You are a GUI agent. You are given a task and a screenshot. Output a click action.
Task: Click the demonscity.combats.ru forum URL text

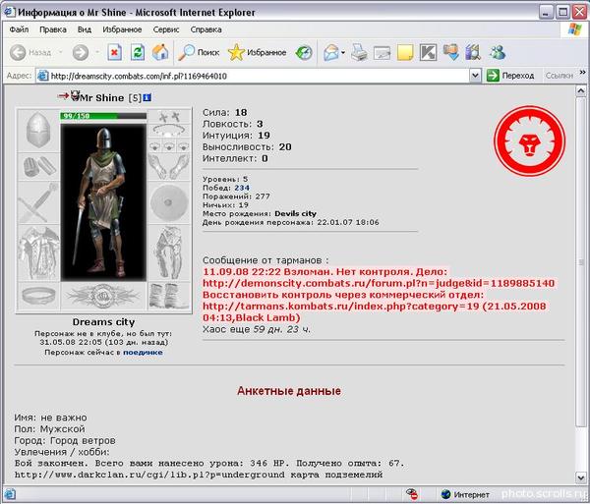pyautogui.click(x=379, y=283)
